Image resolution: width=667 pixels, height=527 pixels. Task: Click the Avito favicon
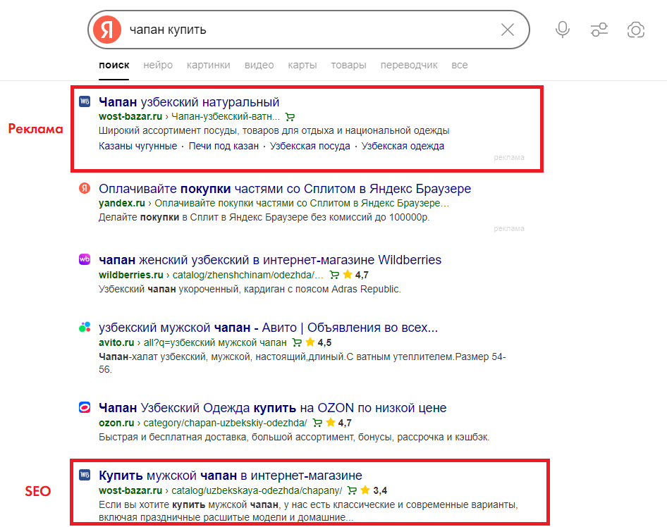point(85,327)
